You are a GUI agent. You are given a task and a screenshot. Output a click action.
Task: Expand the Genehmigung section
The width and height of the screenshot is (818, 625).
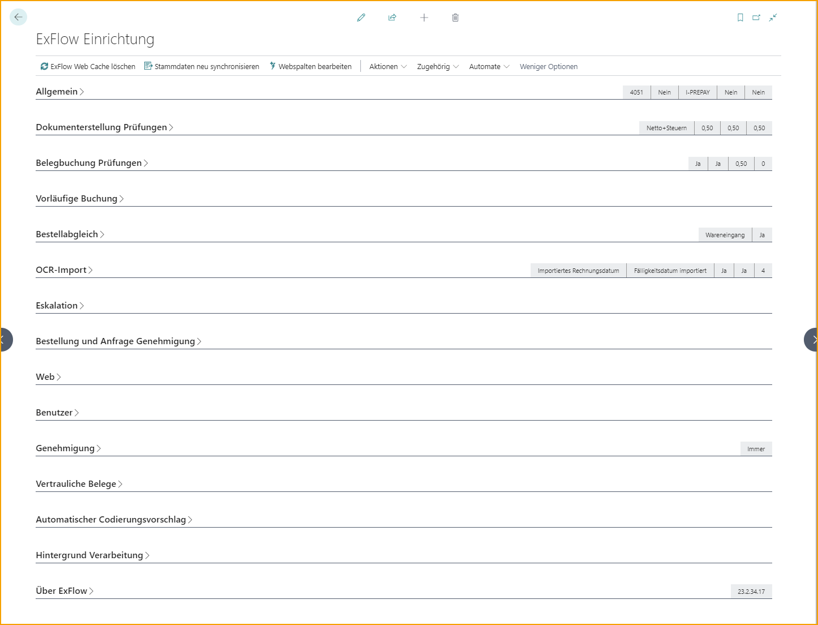(x=68, y=448)
